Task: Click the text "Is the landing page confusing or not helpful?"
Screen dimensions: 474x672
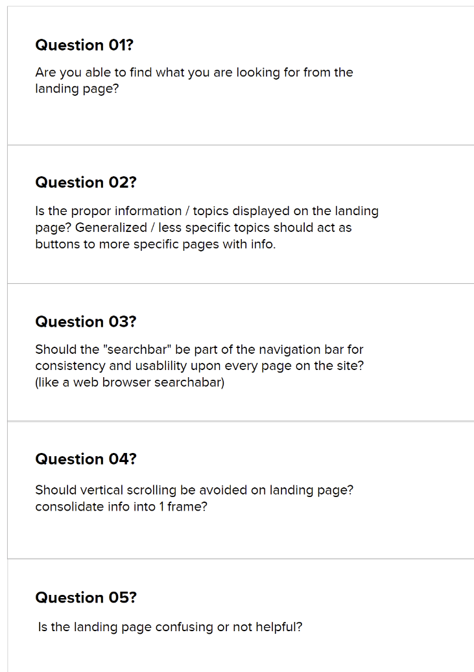Action: [x=170, y=627]
